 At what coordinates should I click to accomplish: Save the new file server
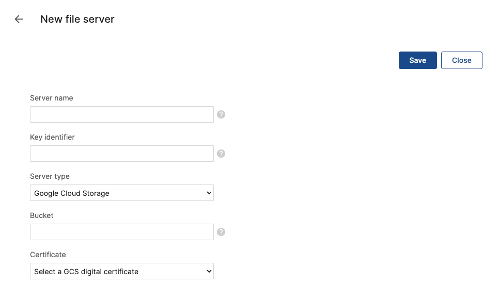417,60
